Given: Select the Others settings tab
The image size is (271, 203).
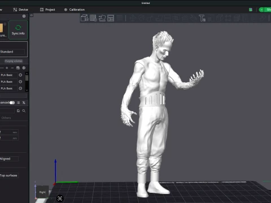Looking at the screenshot, I should 6,118.
